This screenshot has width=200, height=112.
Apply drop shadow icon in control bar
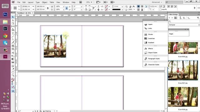click(130, 6)
